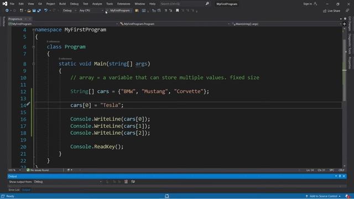Open the 100 % zoom level dropdown
Viewport: 354px width, 199px height.
pos(14,170)
